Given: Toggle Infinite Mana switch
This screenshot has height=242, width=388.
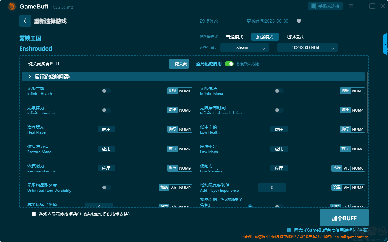Looking at the screenshot, I should (x=279, y=91).
